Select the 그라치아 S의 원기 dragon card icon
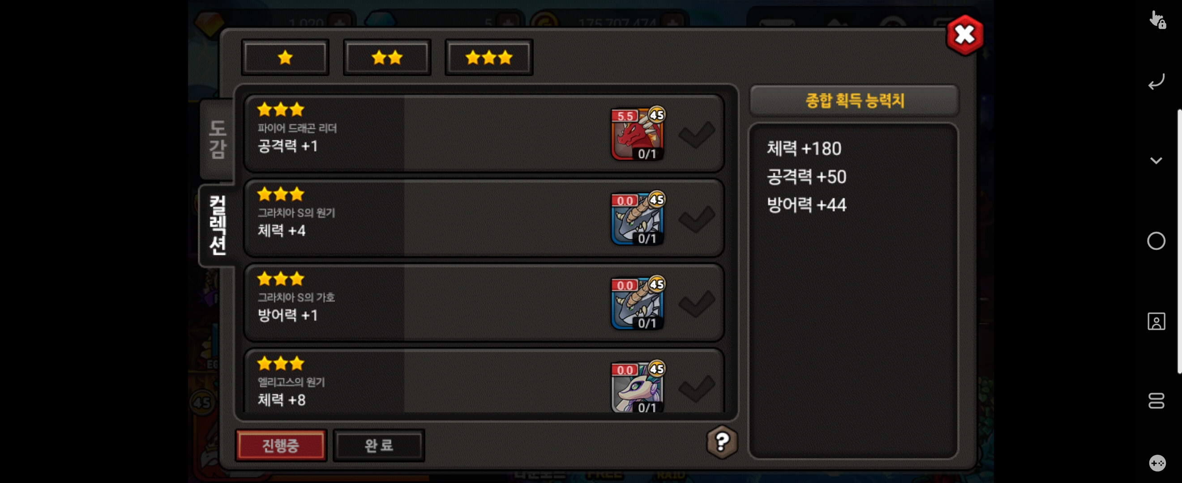 click(638, 219)
